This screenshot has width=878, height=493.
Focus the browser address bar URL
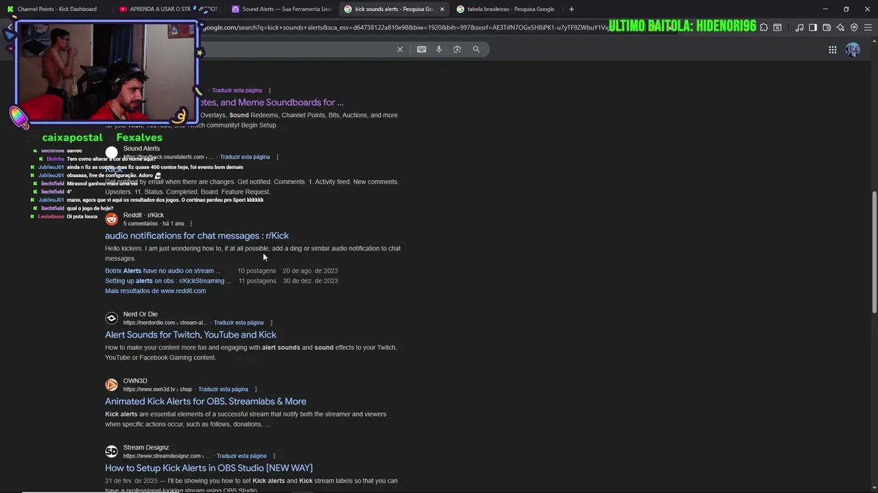(x=405, y=27)
